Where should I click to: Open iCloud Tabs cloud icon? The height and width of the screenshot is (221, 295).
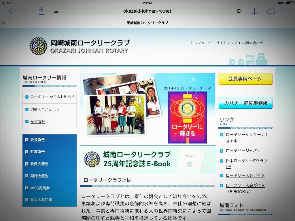[x=271, y=11]
